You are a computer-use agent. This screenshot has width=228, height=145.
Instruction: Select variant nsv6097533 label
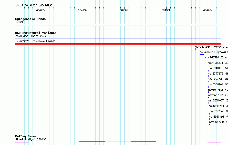[x=218, y=79]
